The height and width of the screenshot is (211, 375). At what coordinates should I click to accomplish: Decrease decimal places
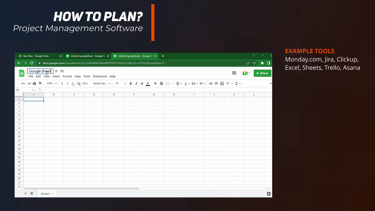tap(73, 83)
